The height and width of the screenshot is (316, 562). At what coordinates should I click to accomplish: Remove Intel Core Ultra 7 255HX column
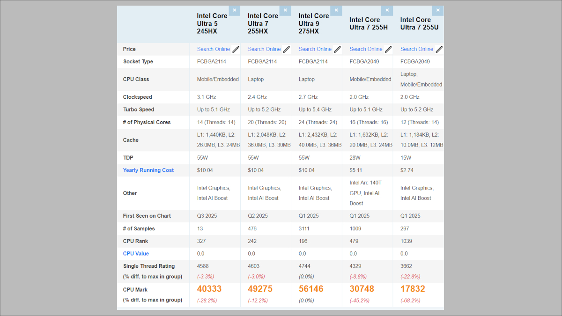click(x=285, y=10)
